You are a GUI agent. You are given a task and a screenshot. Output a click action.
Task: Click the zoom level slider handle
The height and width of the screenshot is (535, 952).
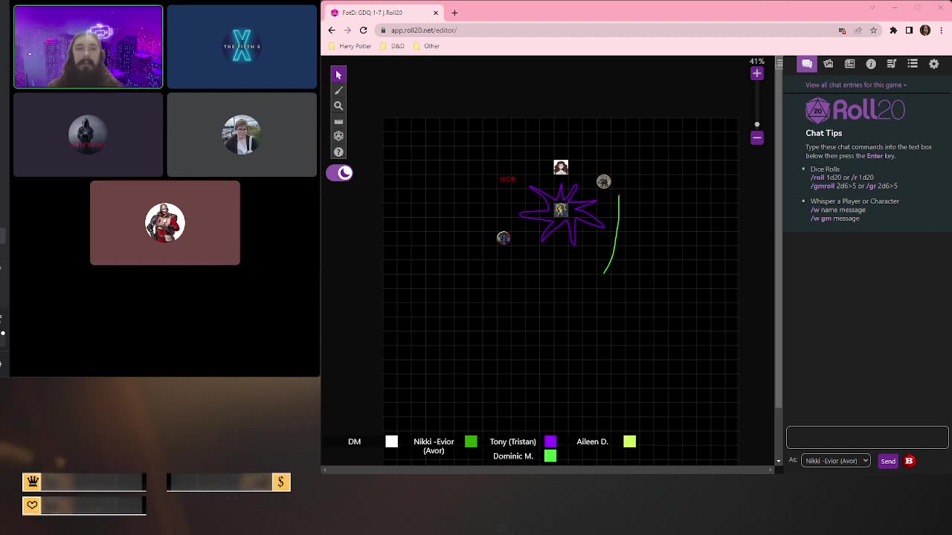tap(757, 125)
